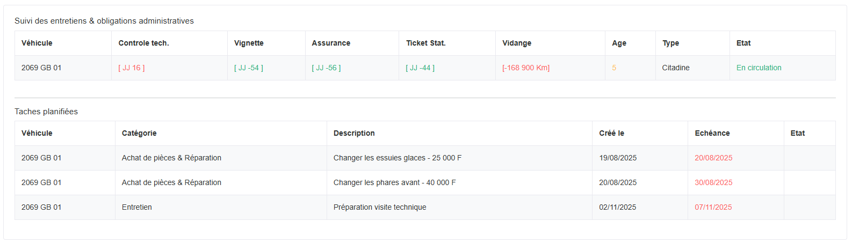Image resolution: width=852 pixels, height=243 pixels.
Task: Select the Préparation visite technique task
Action: click(x=379, y=208)
